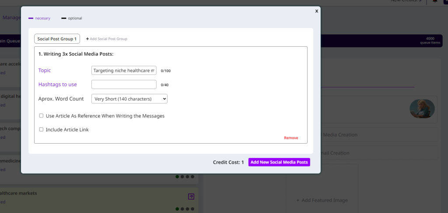Focus the Topic text field
This screenshot has height=213, width=448.
[124, 70]
